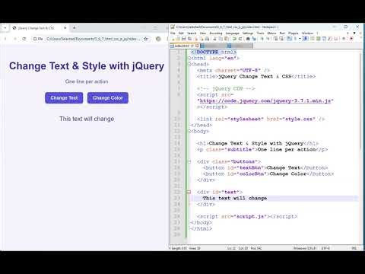Collapse the head tag fold on line 3
Viewport: 365px width, 274px height.
[x=189, y=64]
